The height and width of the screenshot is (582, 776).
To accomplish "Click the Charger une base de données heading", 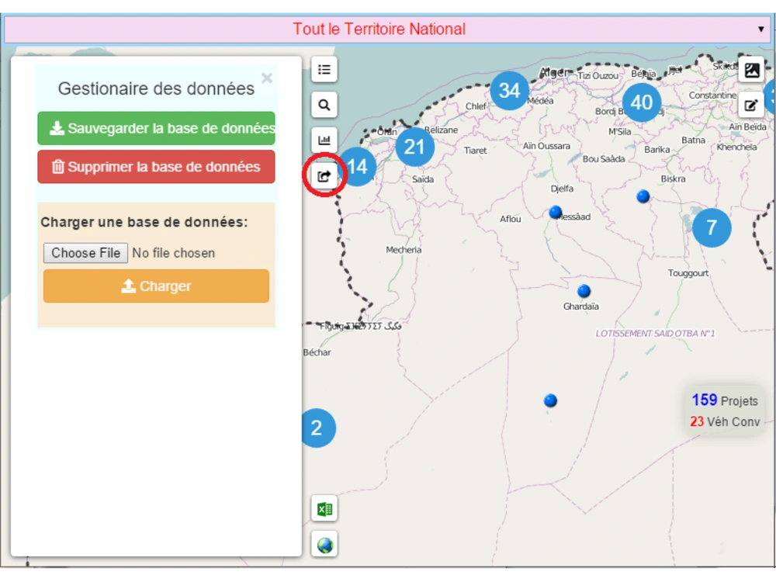I will pyautogui.click(x=144, y=222).
